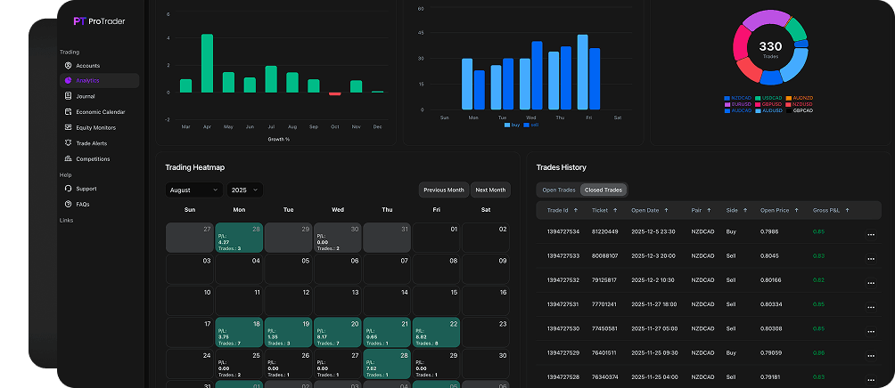Expand the August month dropdown

193,190
